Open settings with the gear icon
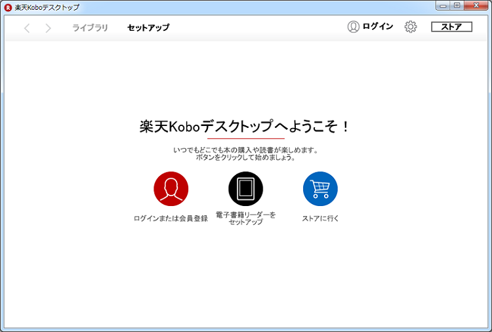Image resolution: width=492 pixels, height=332 pixels. pos(411,27)
